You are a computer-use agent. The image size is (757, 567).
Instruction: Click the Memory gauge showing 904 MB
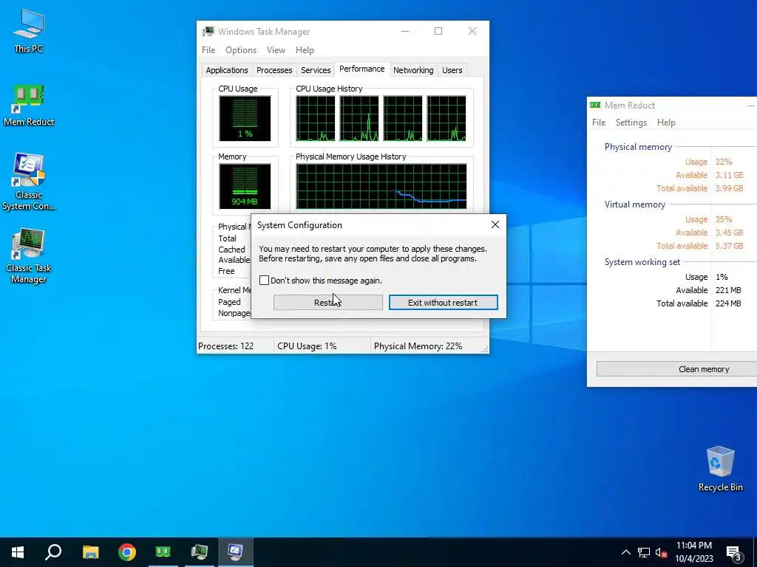coord(245,186)
